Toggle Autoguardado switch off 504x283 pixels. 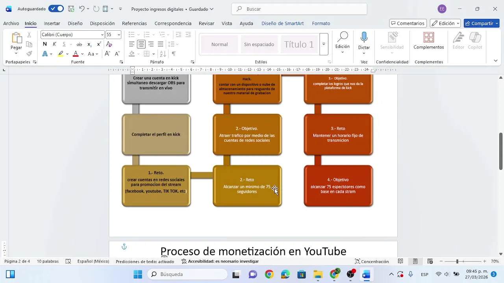point(56,9)
